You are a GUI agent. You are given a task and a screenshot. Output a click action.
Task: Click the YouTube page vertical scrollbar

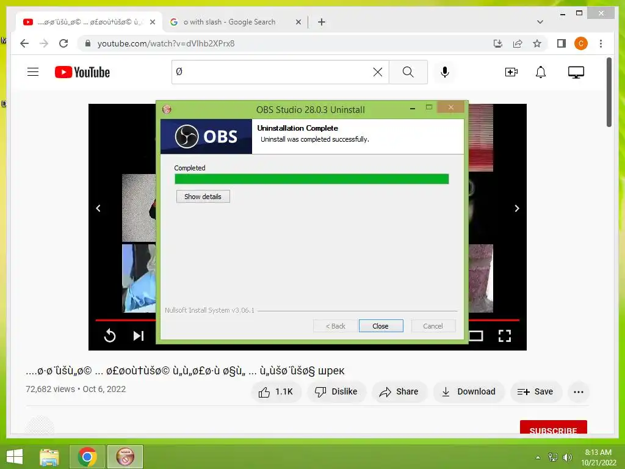pos(609,93)
